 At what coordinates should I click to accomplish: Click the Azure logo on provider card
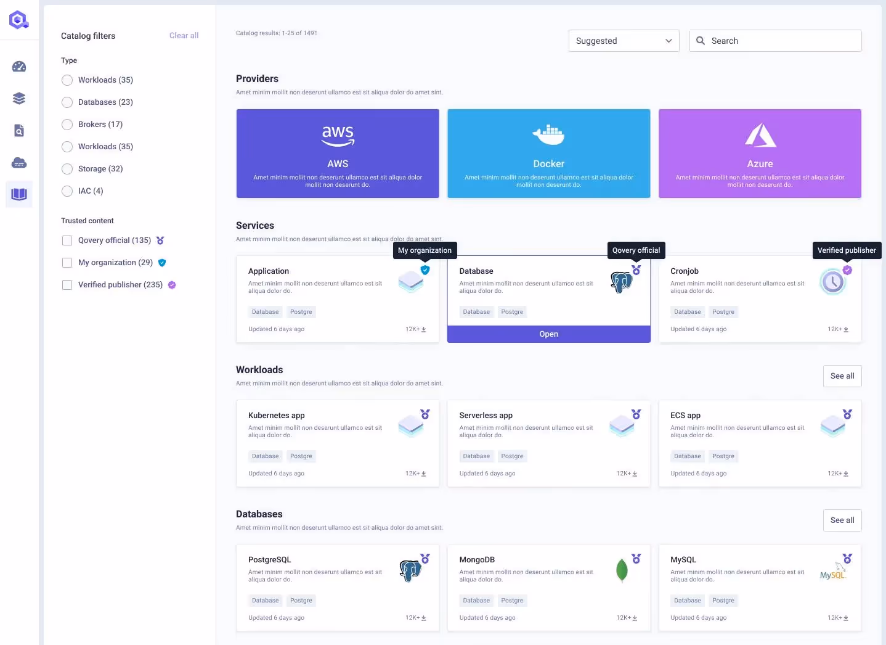coord(760,135)
